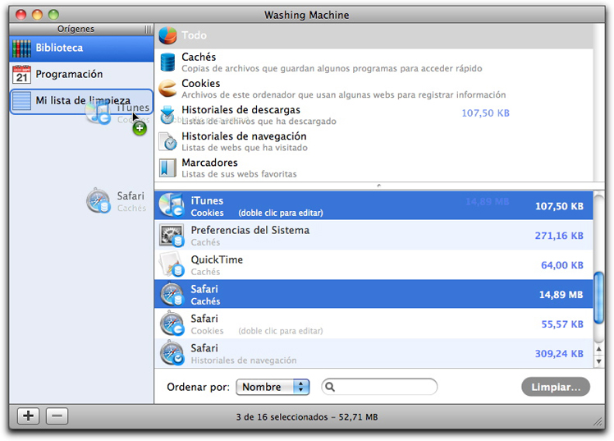Screen dimensions: 614x441
Task: Click the Cachés database cylinder icon
Action: [x=168, y=62]
